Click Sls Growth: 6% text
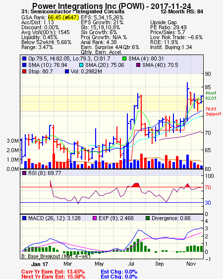Screen dimensions: 223x279 [x=99, y=32]
